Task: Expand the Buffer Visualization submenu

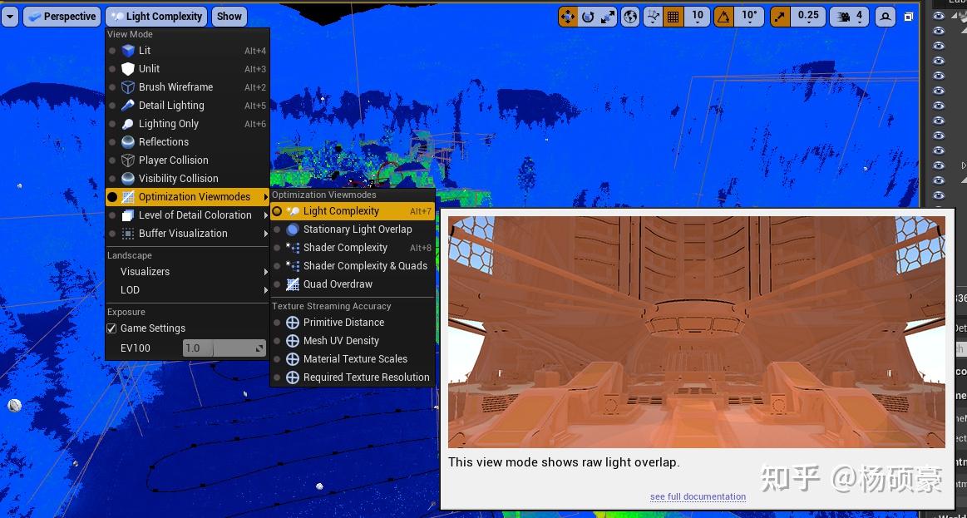Action: [187, 233]
